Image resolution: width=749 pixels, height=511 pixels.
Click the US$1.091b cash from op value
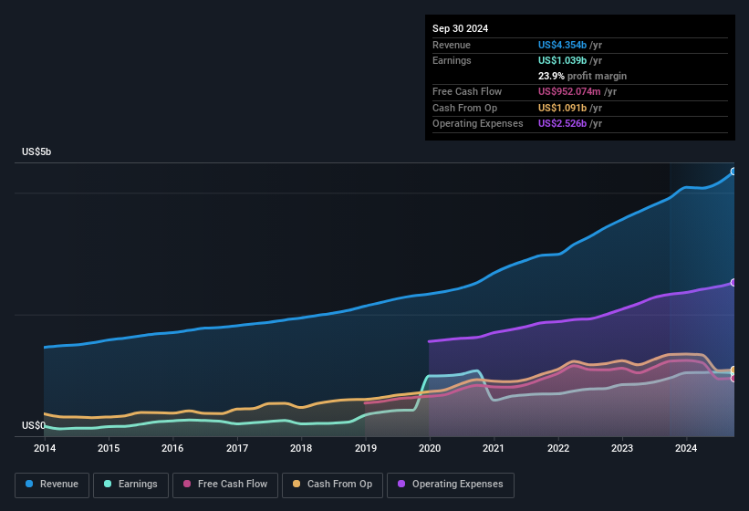[562, 108]
